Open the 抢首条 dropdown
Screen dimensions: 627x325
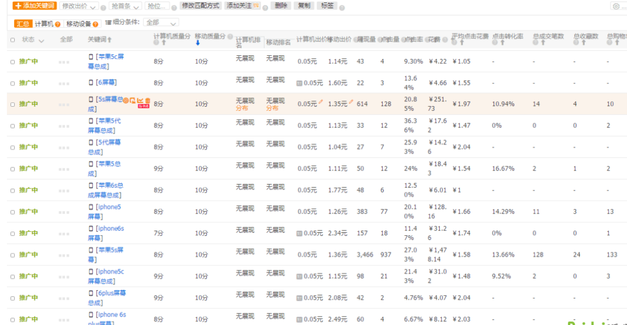pyautogui.click(x=125, y=6)
